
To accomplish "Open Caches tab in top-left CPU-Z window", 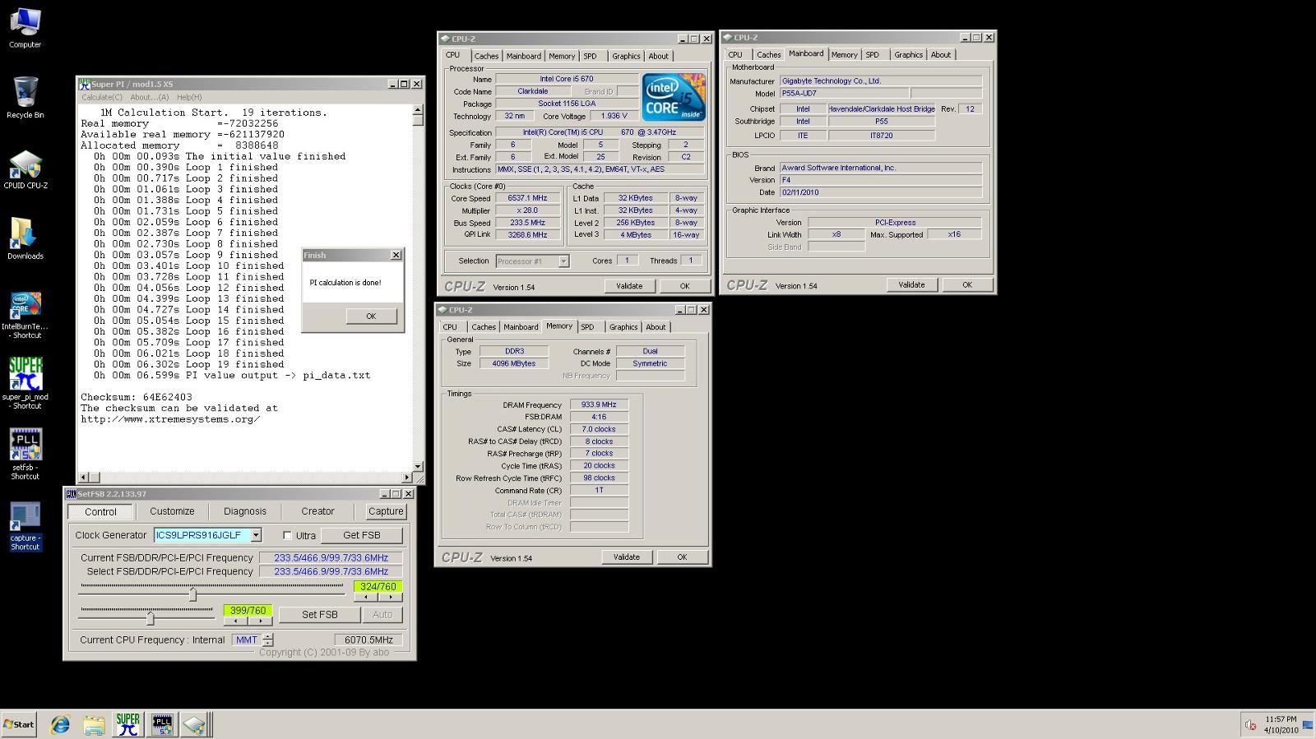I will [x=486, y=57].
